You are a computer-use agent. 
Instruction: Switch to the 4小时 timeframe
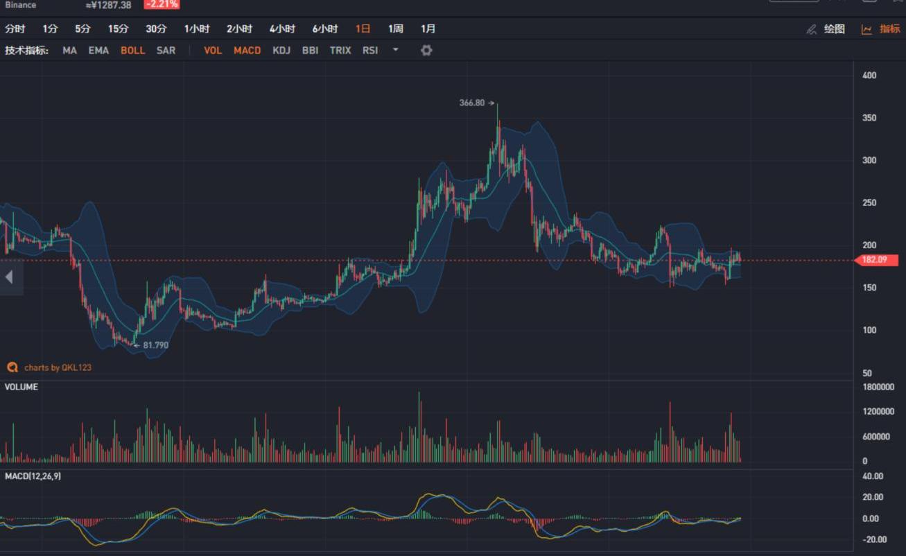click(282, 29)
